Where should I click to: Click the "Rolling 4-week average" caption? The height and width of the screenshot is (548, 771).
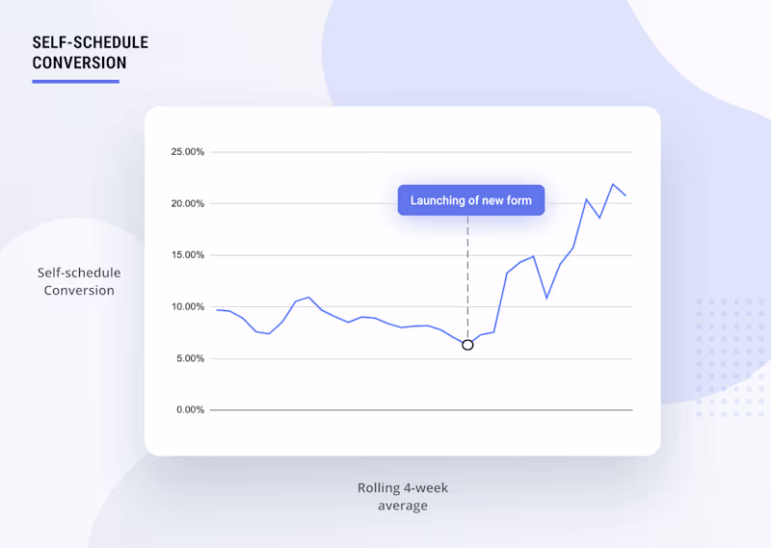pyautogui.click(x=403, y=496)
